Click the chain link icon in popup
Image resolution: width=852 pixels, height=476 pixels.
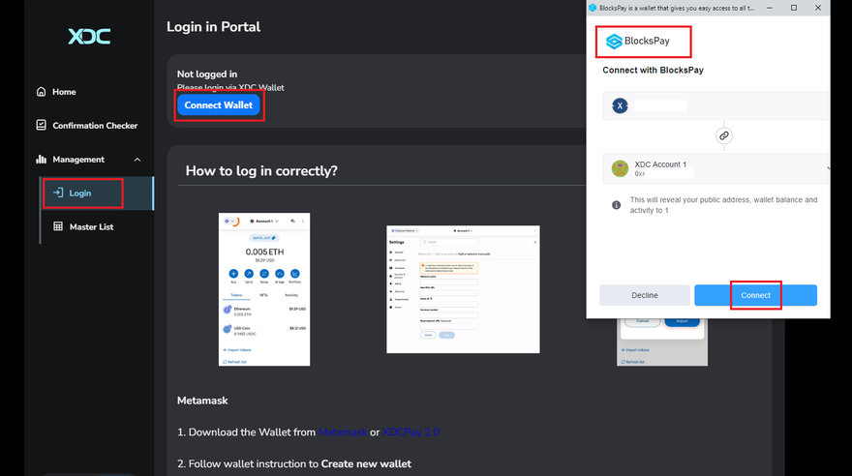point(723,136)
